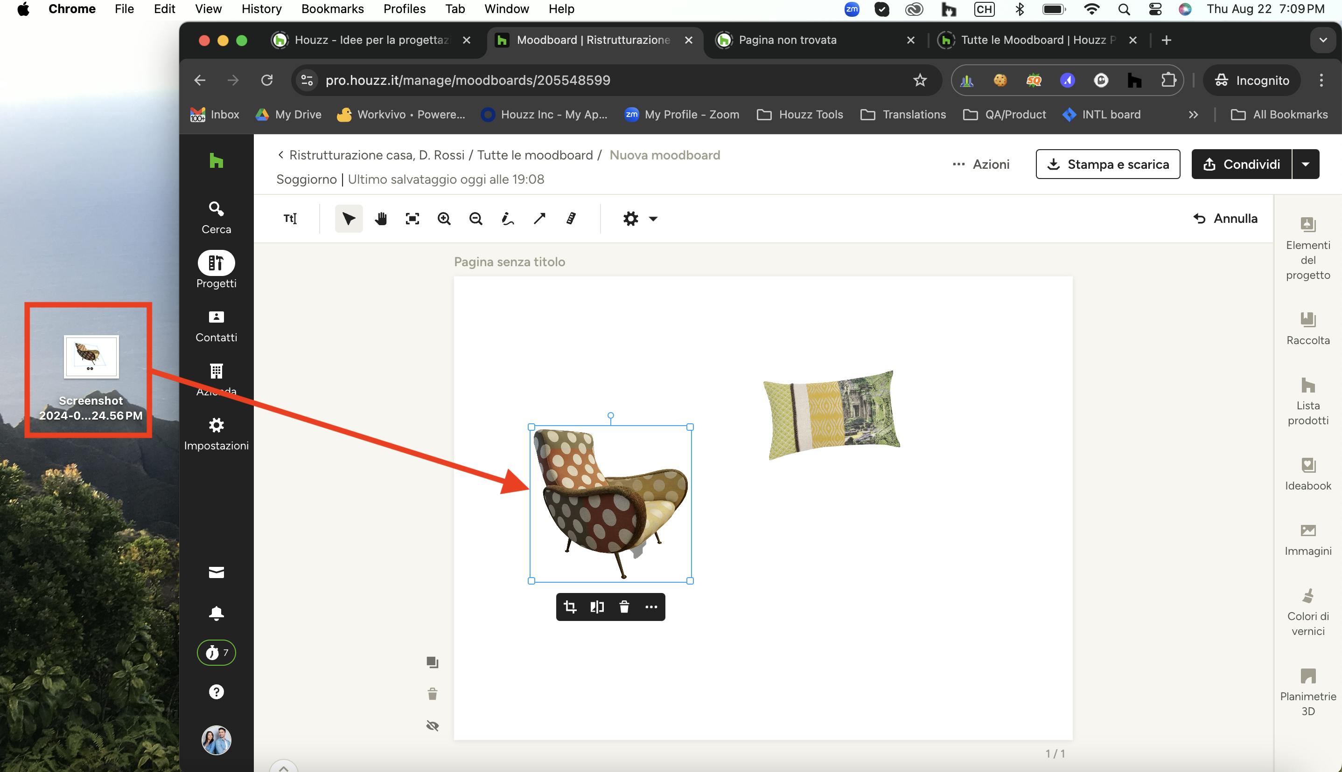This screenshot has height=772, width=1342.
Task: Click the Houzz logo in sidebar
Action: coord(216,161)
